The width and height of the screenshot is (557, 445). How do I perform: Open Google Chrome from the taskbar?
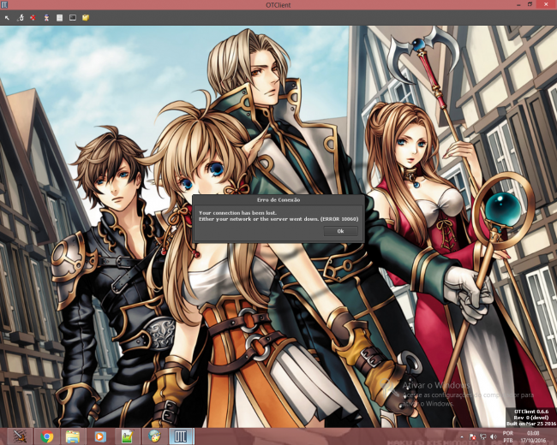tap(47, 436)
